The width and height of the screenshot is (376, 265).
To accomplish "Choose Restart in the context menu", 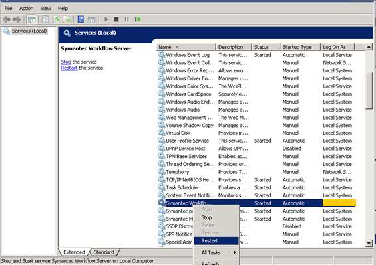I will coord(216,241).
